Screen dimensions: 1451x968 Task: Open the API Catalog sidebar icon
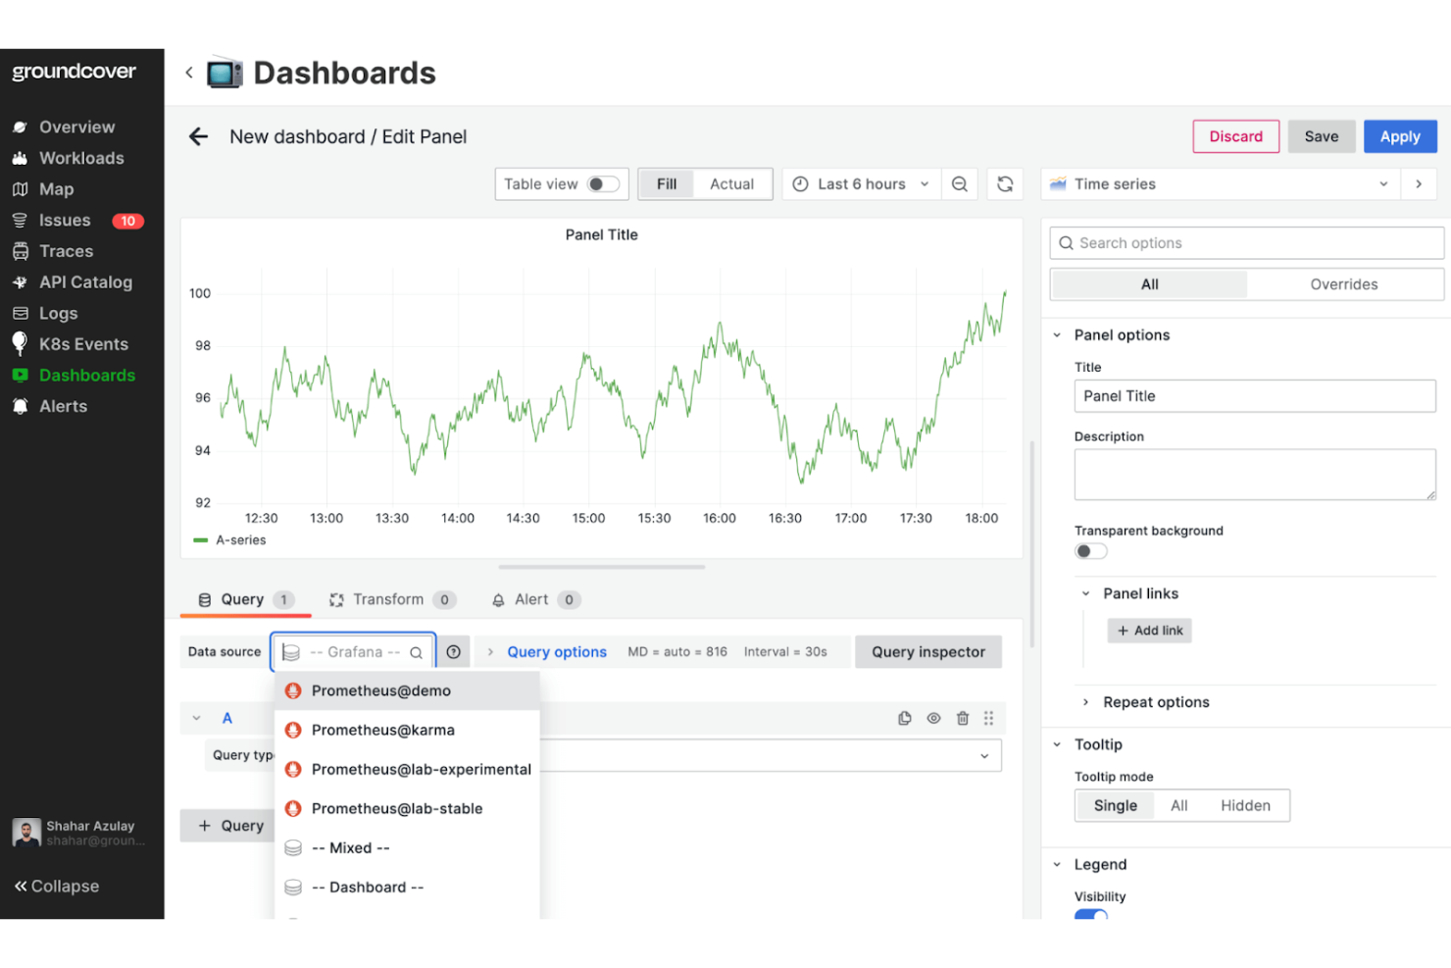pos(21,281)
